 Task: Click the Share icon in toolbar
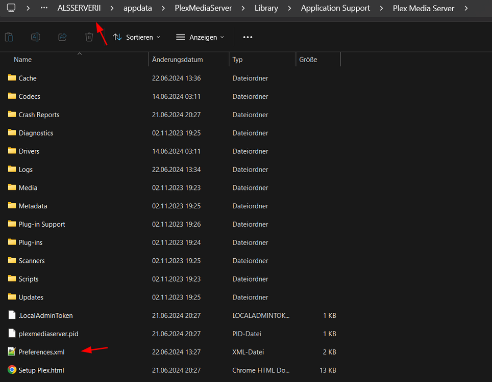click(x=62, y=37)
